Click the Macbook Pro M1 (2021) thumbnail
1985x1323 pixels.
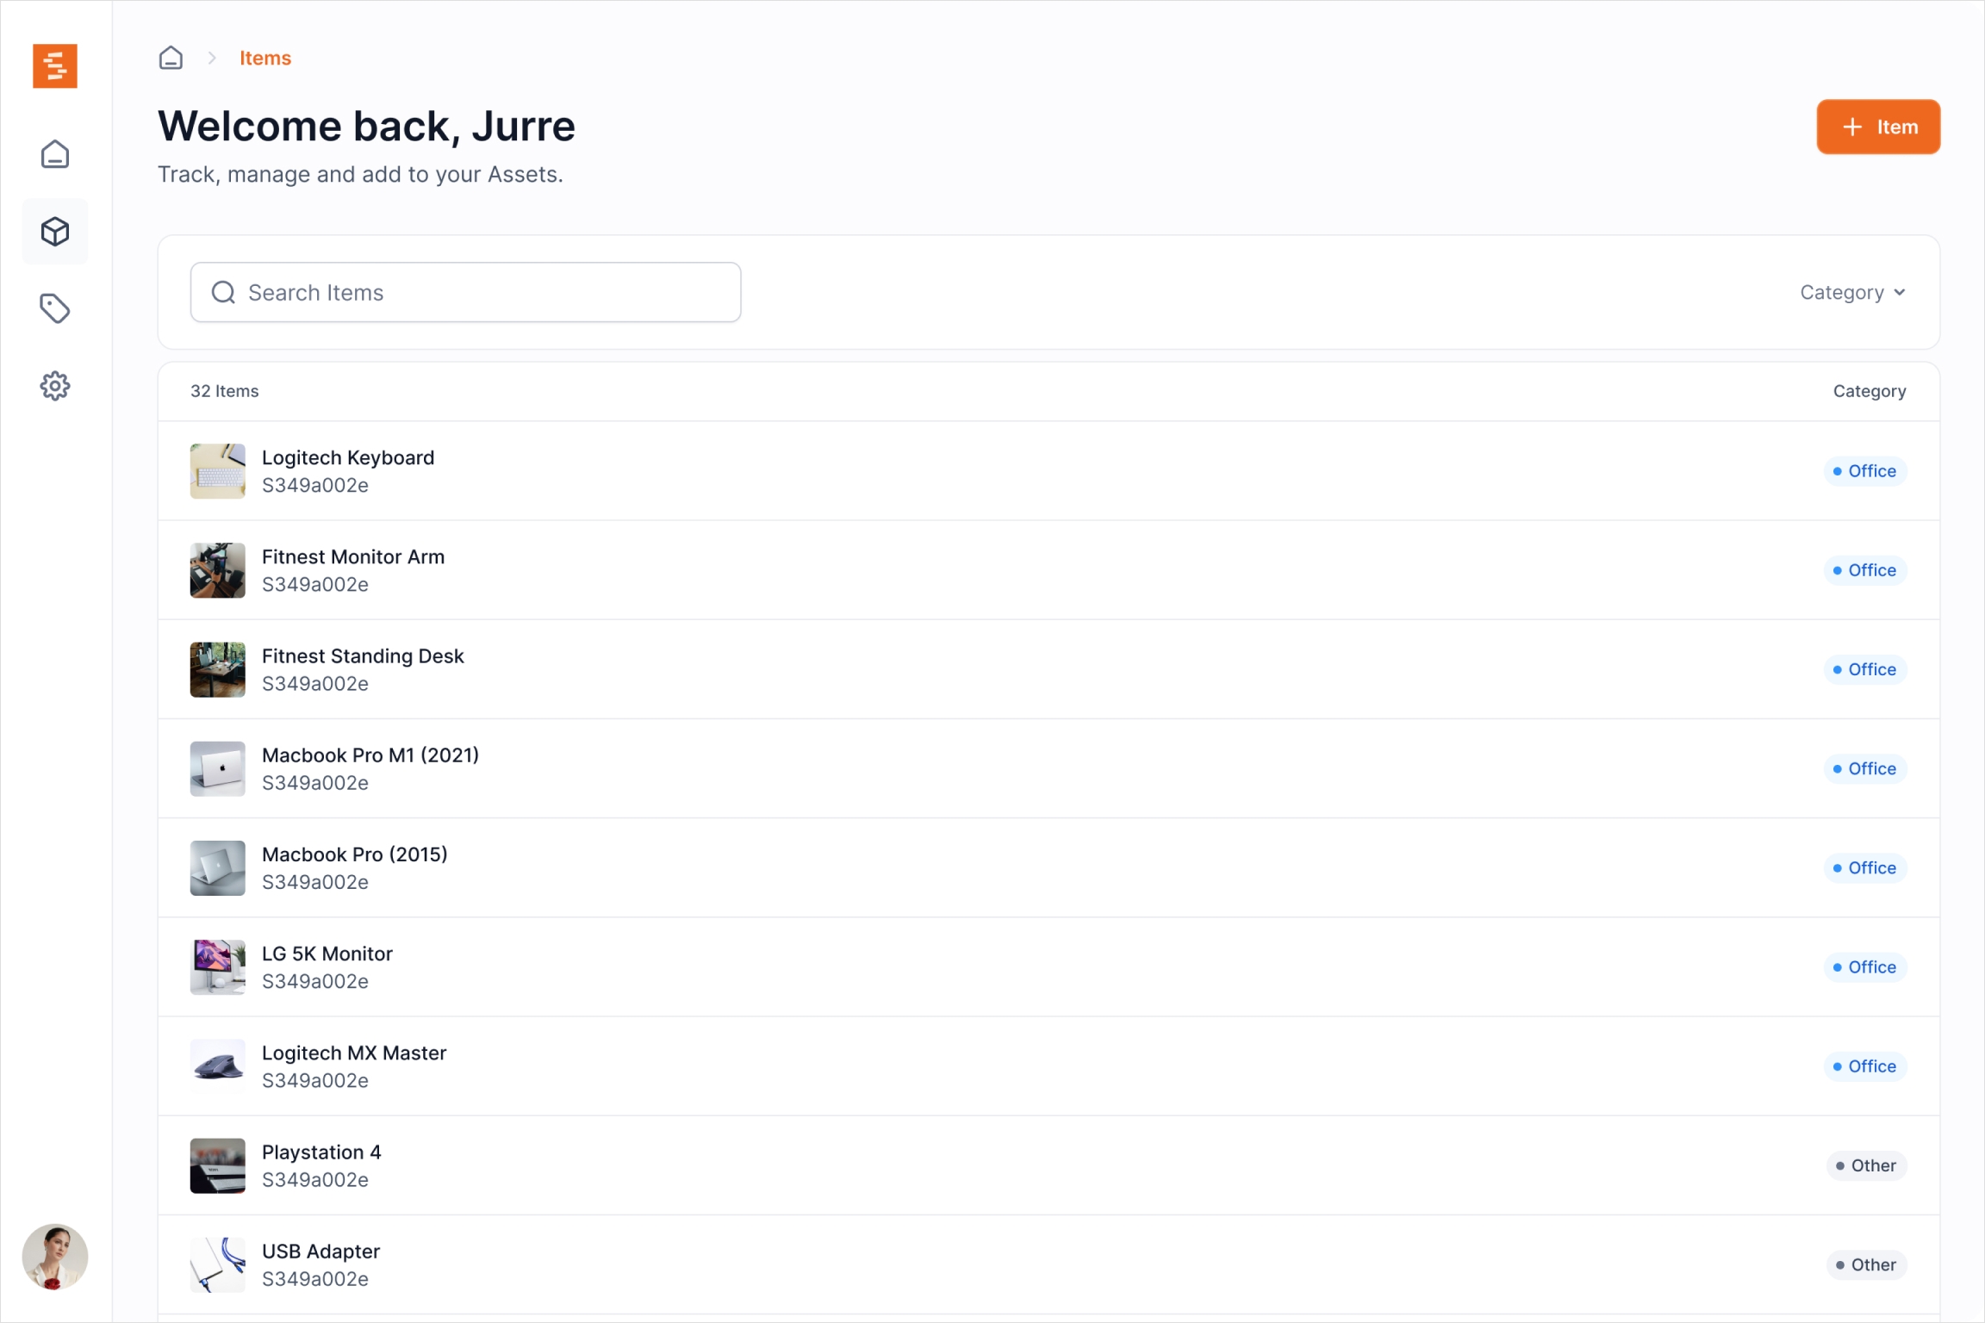click(217, 769)
